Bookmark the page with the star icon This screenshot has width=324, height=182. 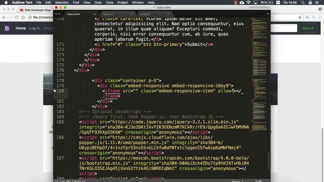click(x=300, y=17)
